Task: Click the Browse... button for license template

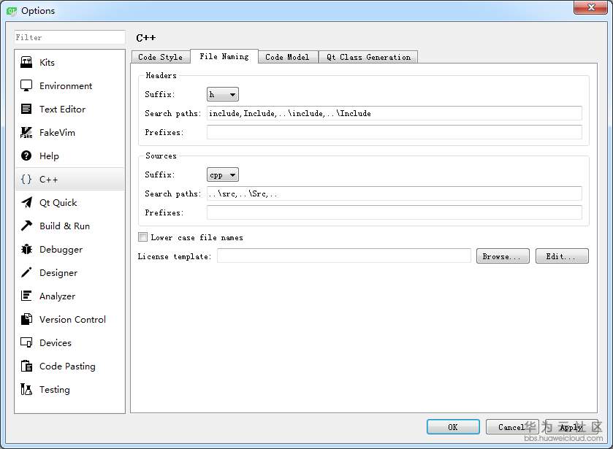Action: [503, 256]
